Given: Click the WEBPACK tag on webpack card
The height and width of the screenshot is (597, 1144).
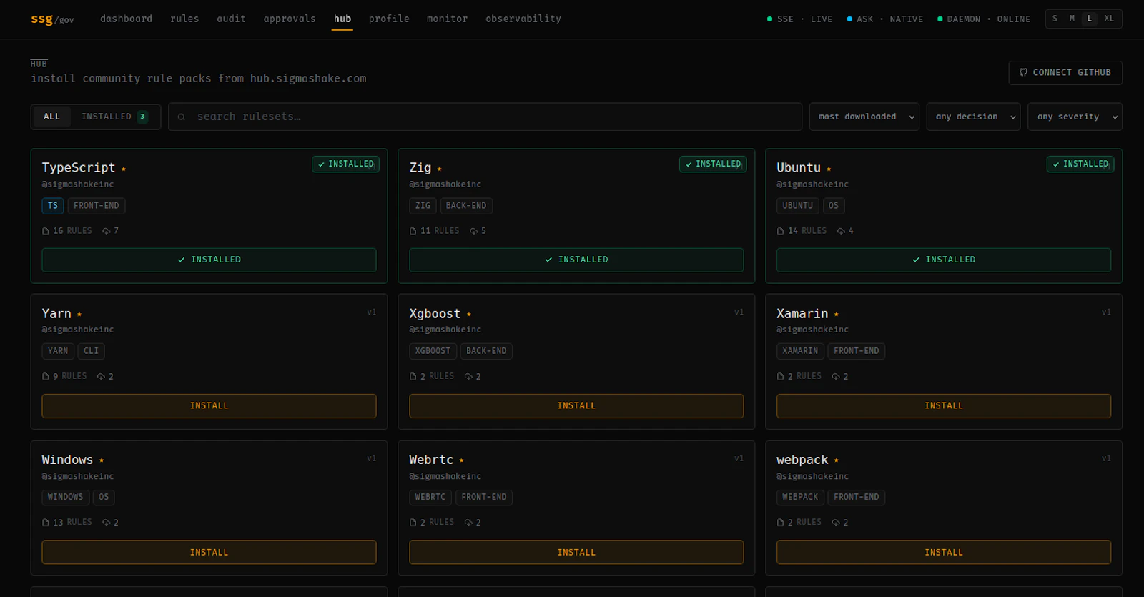Looking at the screenshot, I should (x=800, y=498).
